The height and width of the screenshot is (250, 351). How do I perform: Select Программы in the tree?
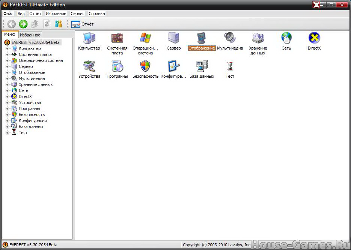(29, 108)
